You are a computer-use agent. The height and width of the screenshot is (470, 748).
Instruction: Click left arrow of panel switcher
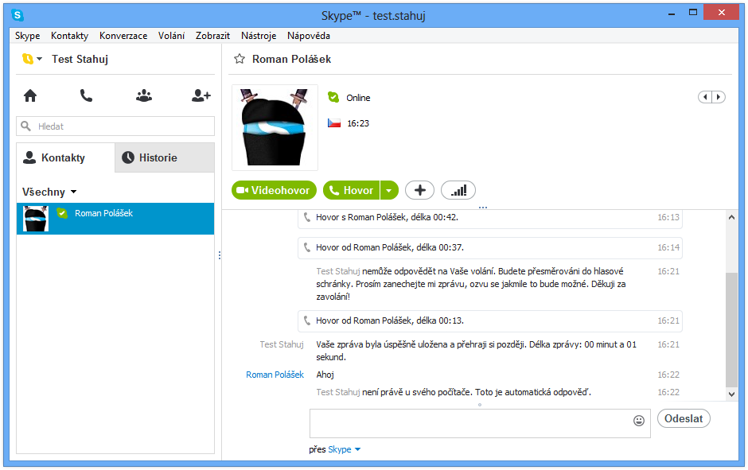[705, 97]
